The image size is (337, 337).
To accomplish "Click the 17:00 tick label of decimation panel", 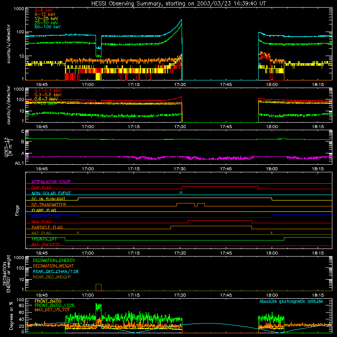I will 88,295.
